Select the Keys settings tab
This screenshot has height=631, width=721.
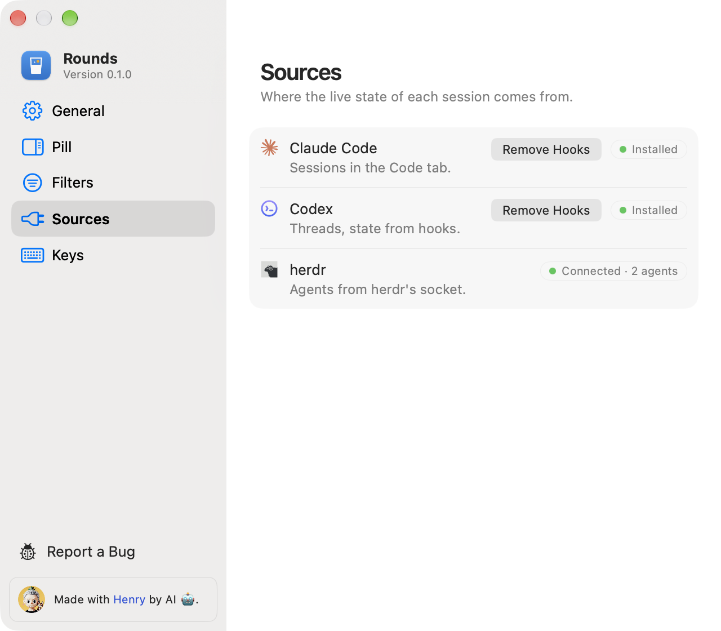[x=113, y=255]
